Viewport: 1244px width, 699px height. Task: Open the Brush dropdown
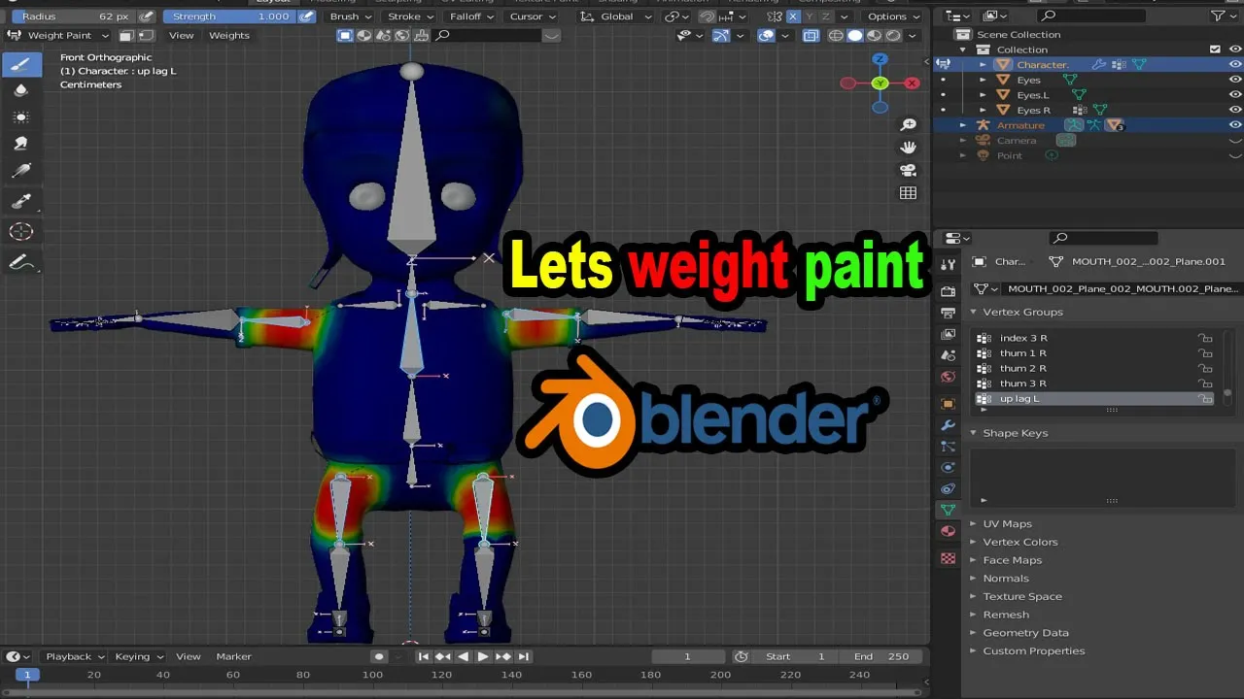click(350, 17)
